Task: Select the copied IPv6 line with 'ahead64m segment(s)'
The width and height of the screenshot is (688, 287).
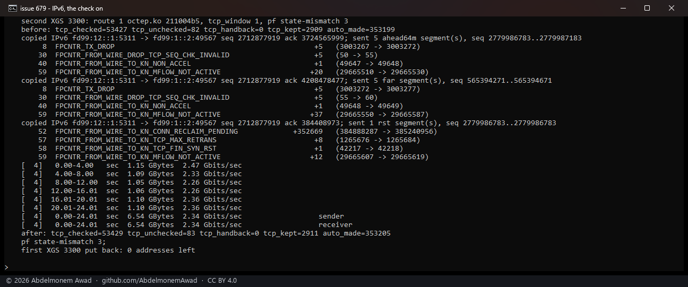Action: point(302,38)
